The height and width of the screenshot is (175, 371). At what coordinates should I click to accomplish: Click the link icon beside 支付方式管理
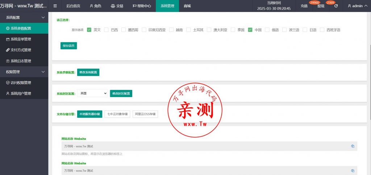click(x=8, y=50)
